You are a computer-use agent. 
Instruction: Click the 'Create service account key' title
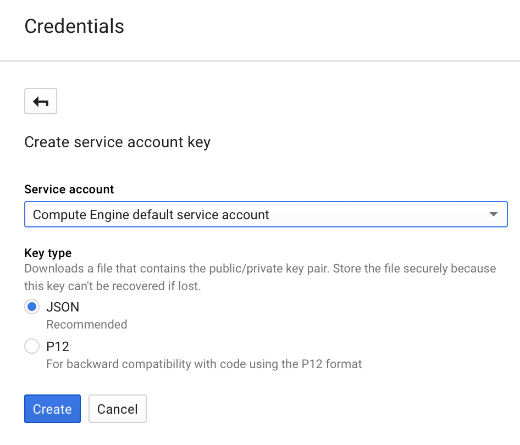(x=117, y=142)
